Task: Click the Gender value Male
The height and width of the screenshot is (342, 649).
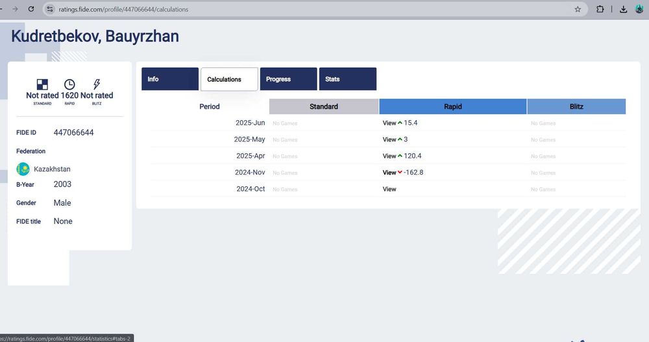Action: (x=62, y=203)
